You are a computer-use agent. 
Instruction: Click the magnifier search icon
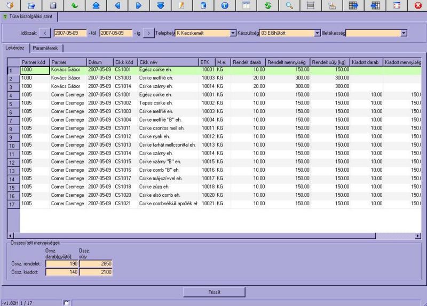[x=289, y=5]
